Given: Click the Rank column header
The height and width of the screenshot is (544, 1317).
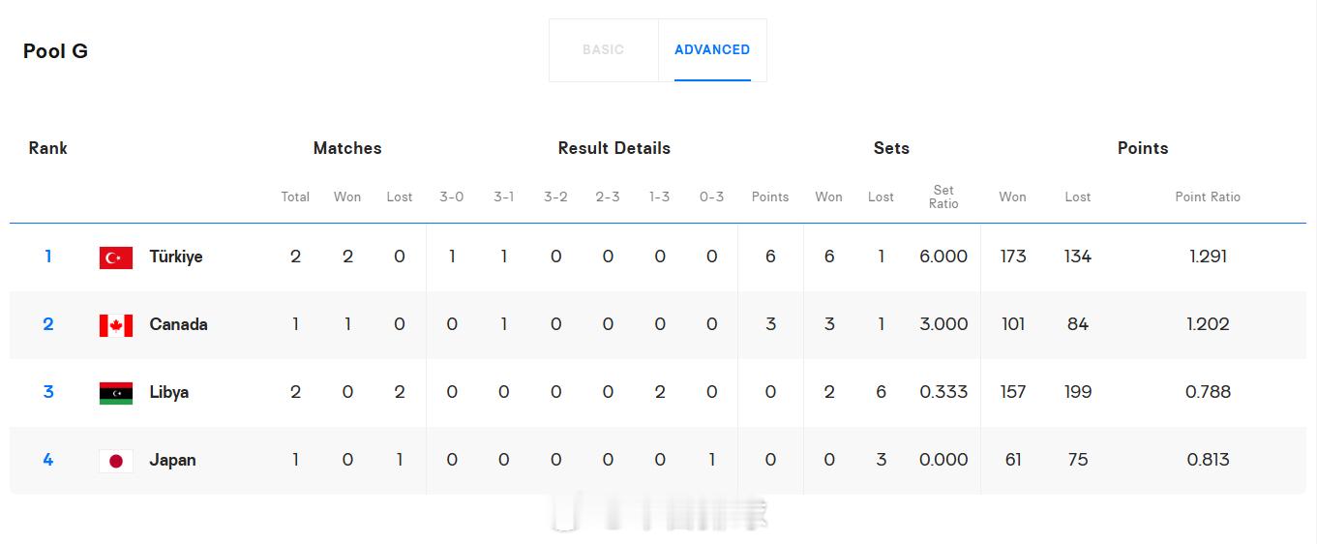Looking at the screenshot, I should pos(48,148).
